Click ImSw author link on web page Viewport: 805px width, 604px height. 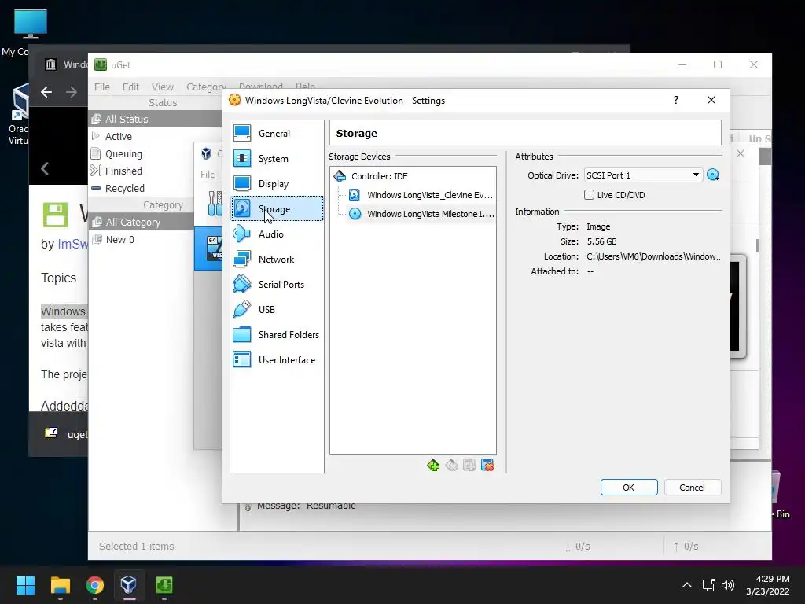pos(72,244)
